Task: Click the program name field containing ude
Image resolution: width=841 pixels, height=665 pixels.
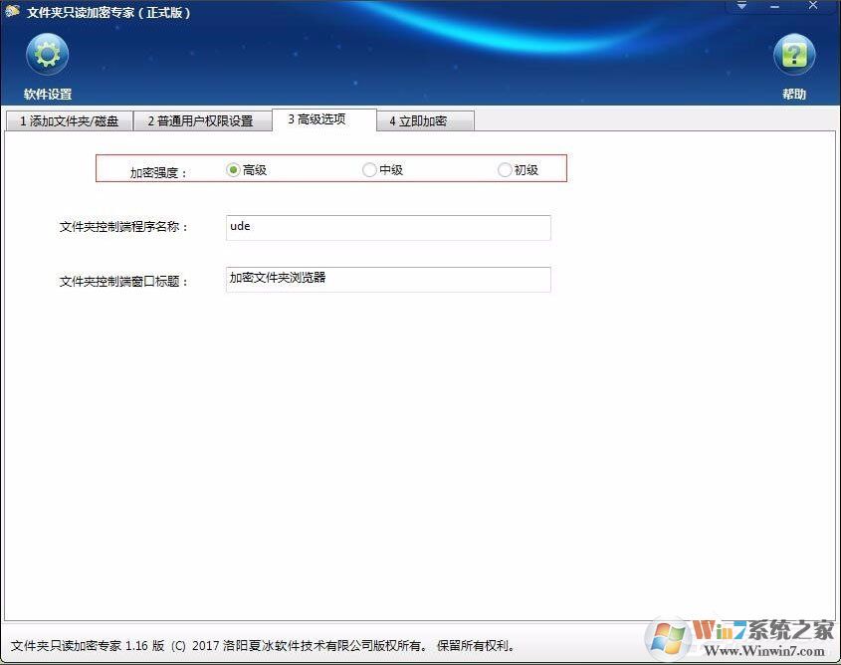Action: [388, 228]
